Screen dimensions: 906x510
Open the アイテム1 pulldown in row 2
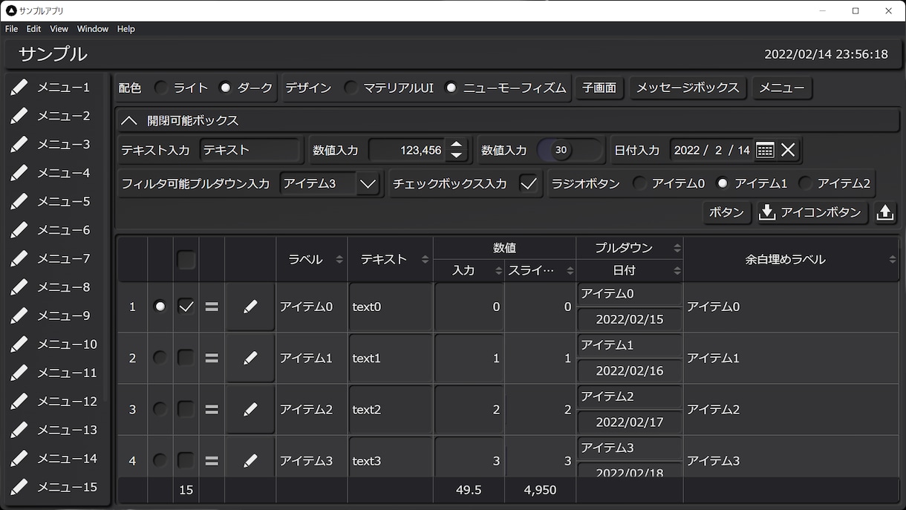(630, 345)
